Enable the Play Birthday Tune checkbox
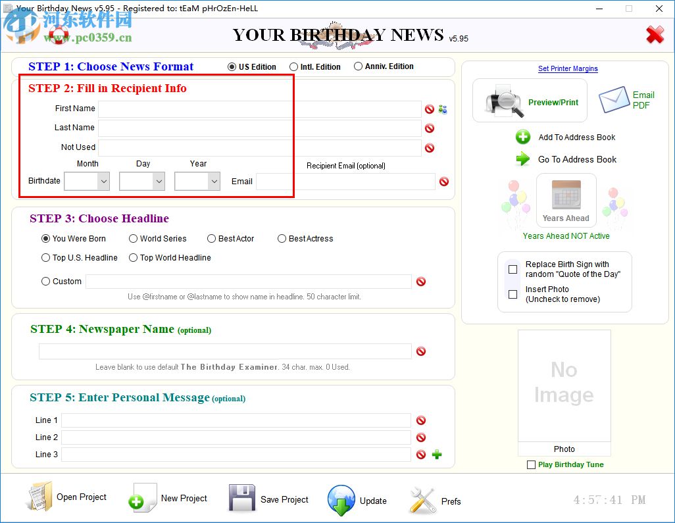This screenshot has width=675, height=523. coord(531,464)
